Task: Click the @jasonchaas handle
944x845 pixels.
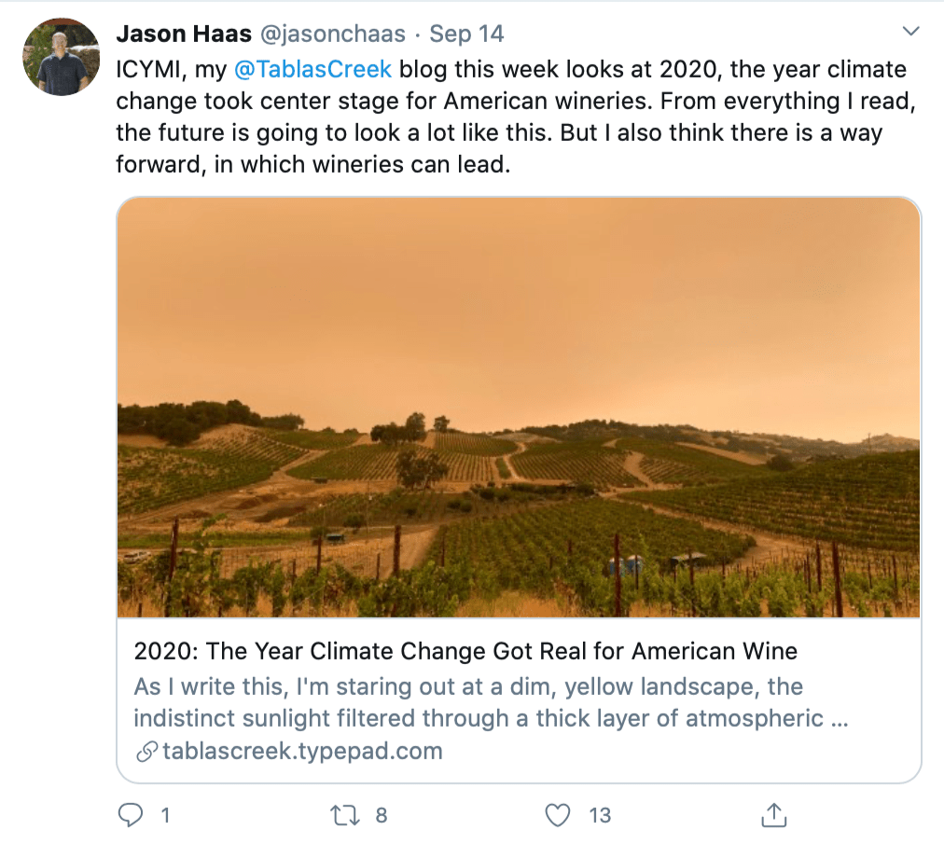Action: pos(331,34)
